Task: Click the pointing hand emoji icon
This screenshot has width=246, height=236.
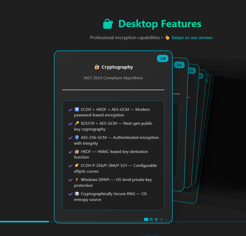Action: pyautogui.click(x=167, y=37)
